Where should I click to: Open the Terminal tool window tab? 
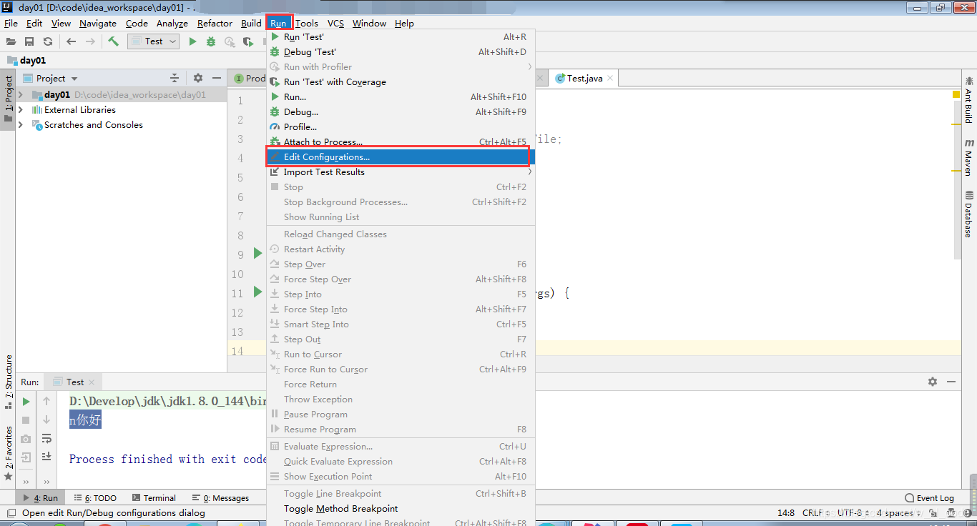(x=153, y=497)
